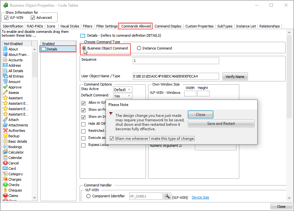Toggle the Allow in VLF checkbox

[83, 103]
